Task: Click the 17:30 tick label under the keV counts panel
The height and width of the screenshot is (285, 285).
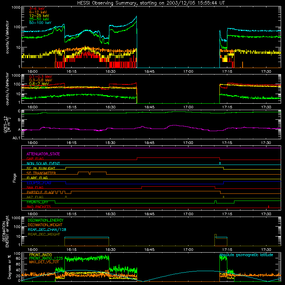Action: (x=266, y=72)
